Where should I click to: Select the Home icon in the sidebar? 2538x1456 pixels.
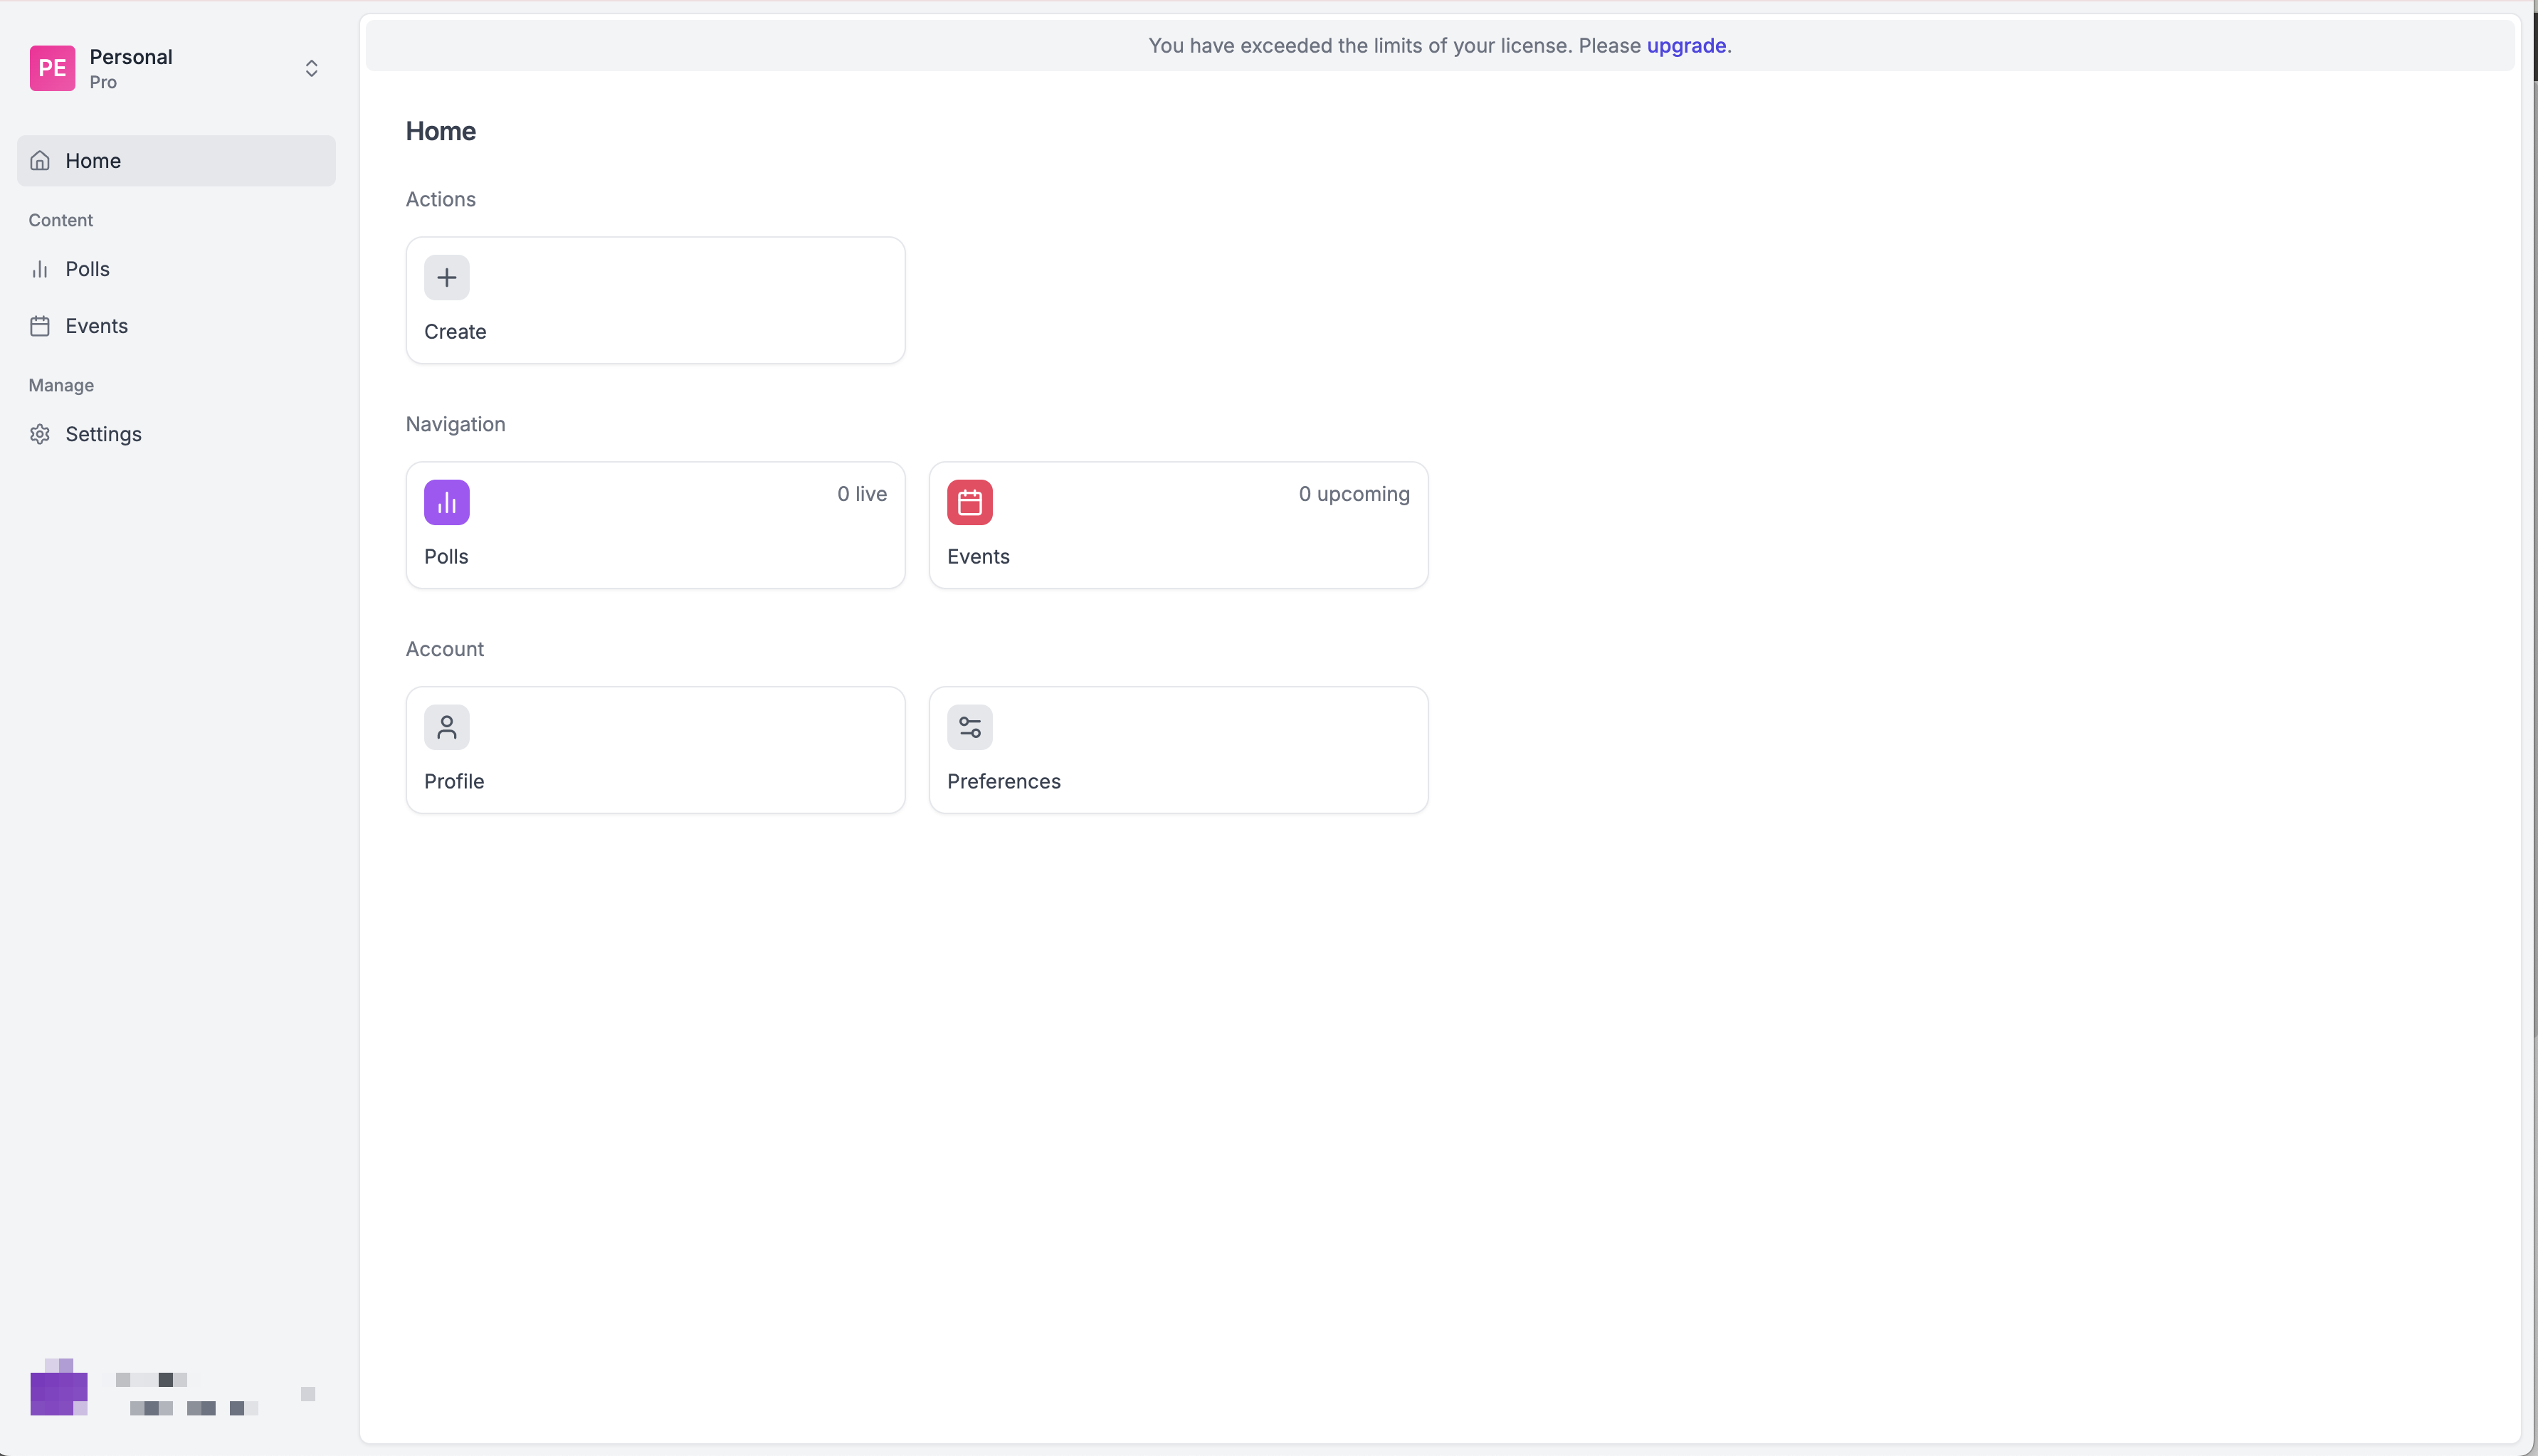tap(40, 160)
